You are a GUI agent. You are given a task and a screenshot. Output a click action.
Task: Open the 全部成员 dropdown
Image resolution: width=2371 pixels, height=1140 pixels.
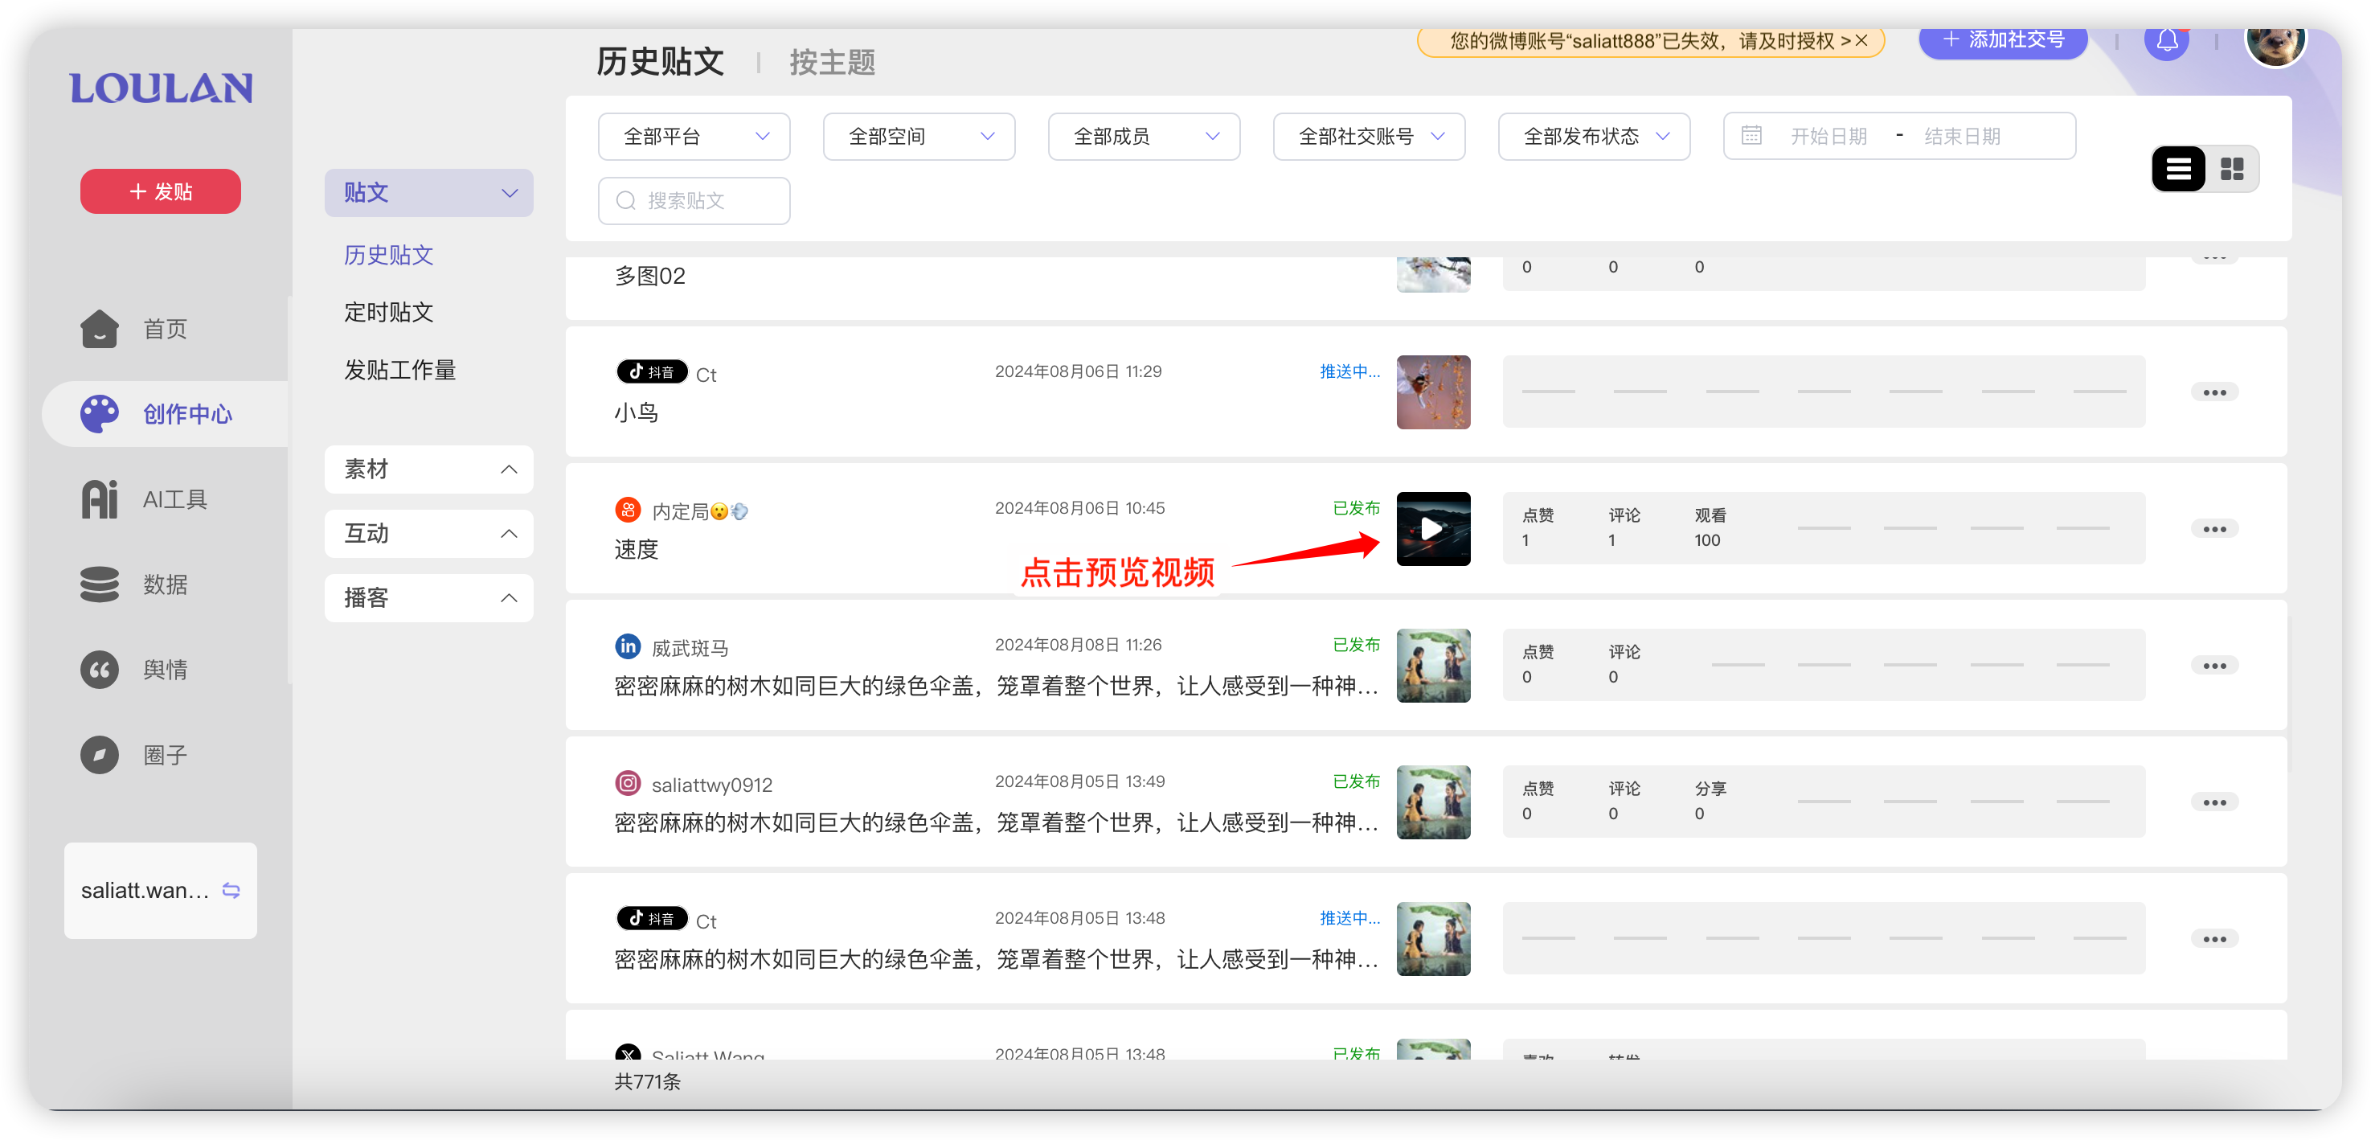[1144, 137]
